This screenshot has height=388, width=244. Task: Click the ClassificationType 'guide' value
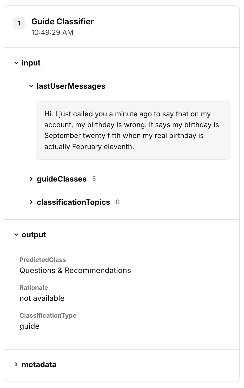click(x=29, y=326)
